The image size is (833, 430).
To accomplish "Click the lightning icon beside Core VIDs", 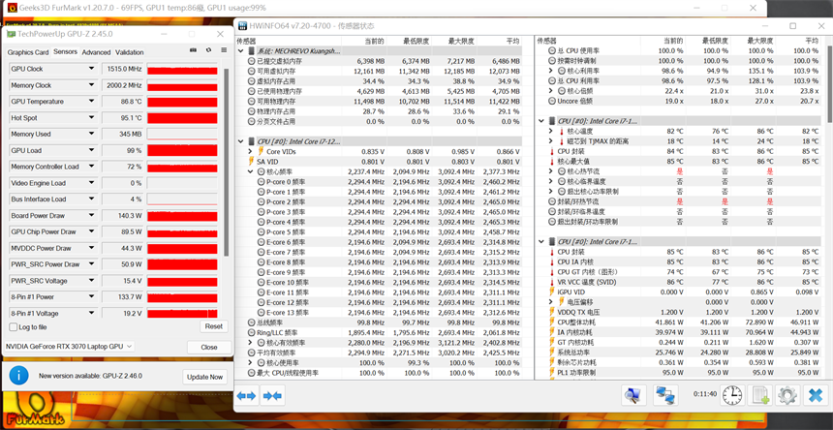I will 261,152.
